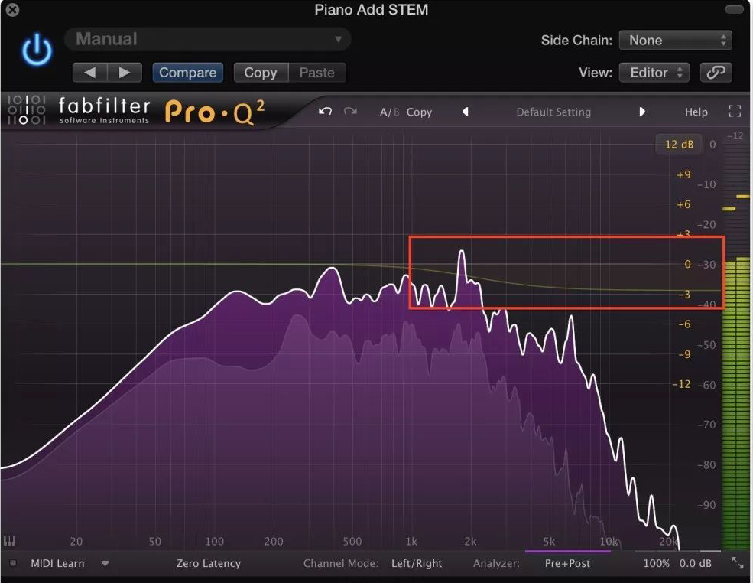Open the View Editor dropdown
Viewport: 753px width, 583px height.
654,73
